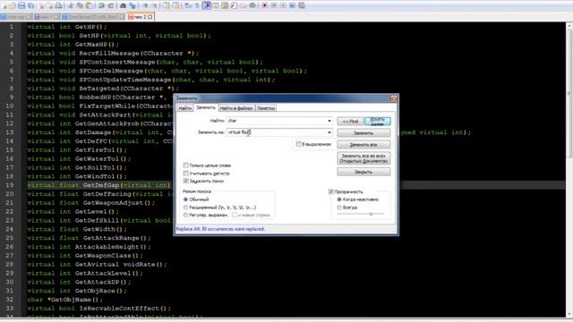Click the Start macro recording icon

click(264, 5)
